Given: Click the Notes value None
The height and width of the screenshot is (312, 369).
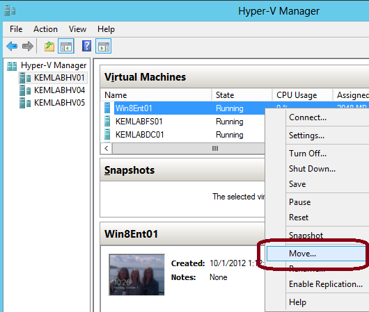Looking at the screenshot, I should coord(219,277).
